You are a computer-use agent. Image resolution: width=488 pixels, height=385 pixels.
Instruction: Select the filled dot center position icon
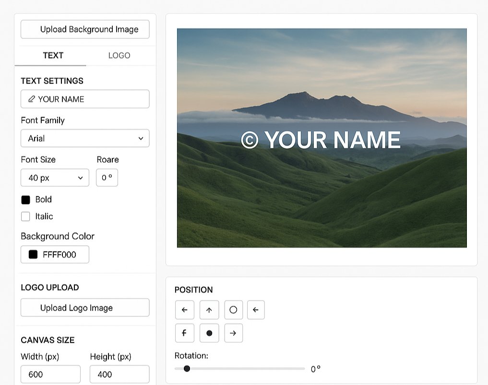[209, 333]
